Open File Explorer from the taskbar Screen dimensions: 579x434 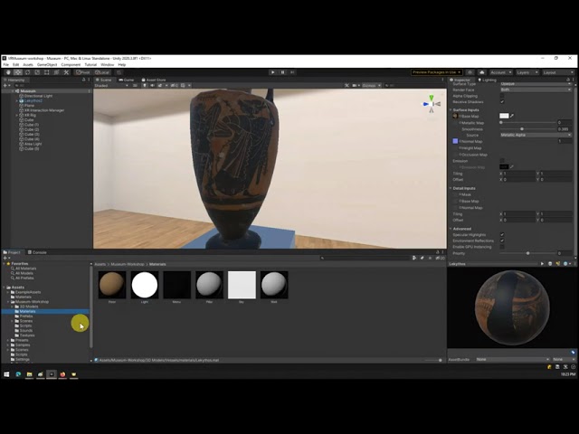pos(29,374)
